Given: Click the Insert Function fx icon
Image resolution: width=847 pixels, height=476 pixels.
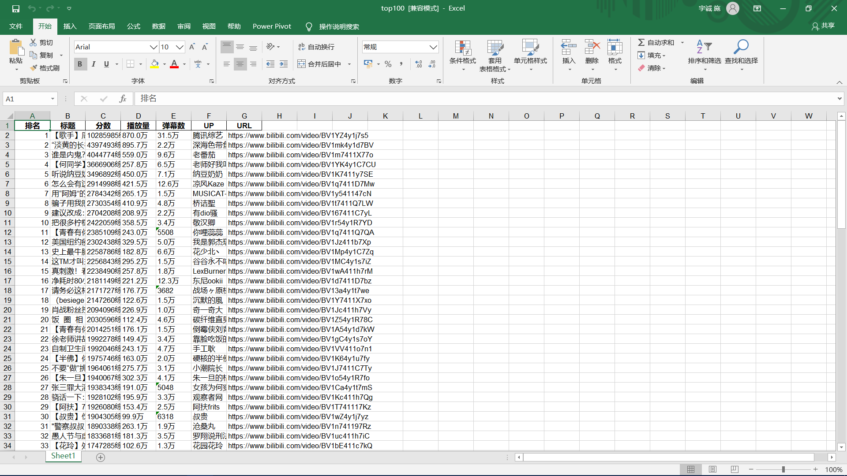Looking at the screenshot, I should 123,99.
